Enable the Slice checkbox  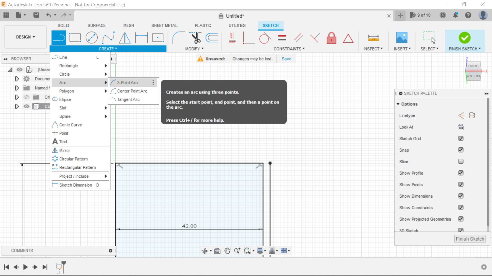coord(461,162)
